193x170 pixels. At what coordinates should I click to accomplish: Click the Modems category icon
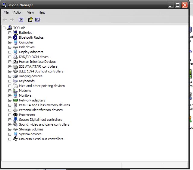coord(15,91)
